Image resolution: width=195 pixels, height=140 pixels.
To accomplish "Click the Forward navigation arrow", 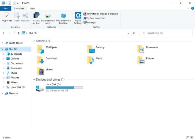I will (10, 33).
